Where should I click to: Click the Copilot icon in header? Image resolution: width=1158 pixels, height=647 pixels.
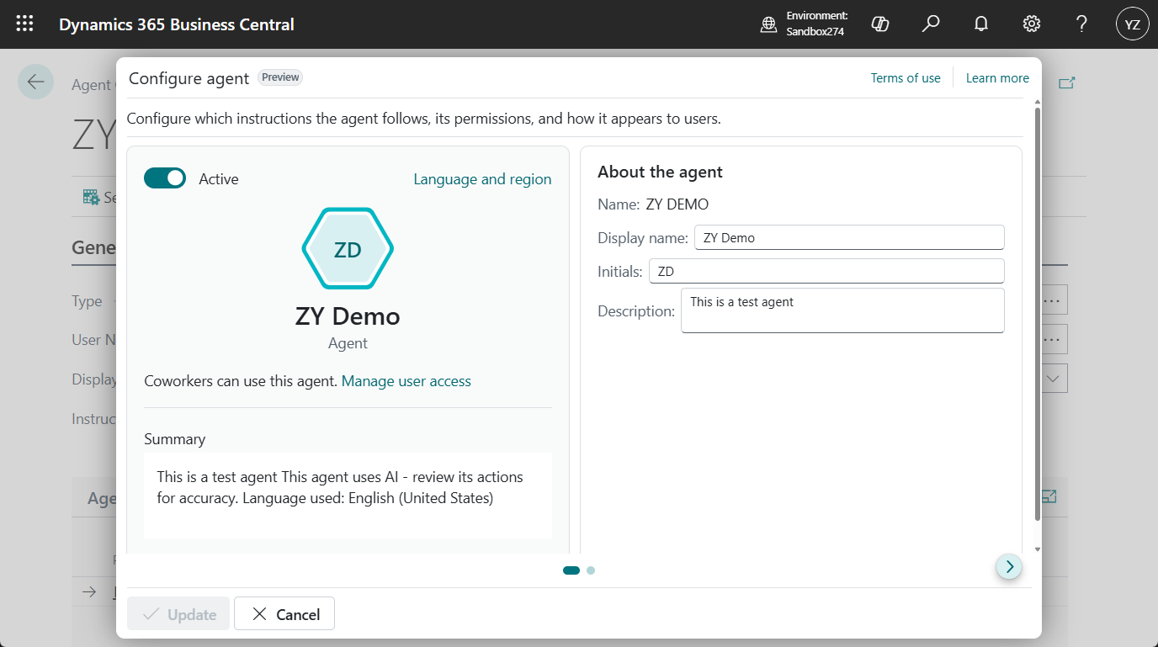880,24
